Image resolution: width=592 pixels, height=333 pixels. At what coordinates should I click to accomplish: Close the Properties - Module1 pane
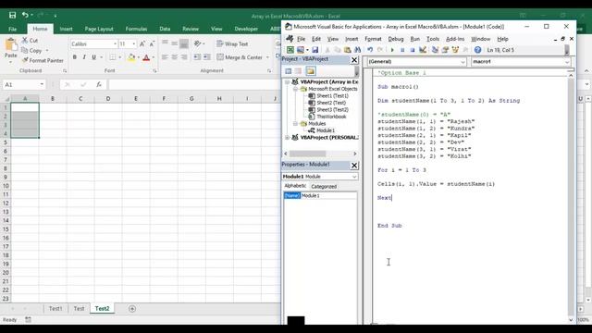tap(354, 166)
